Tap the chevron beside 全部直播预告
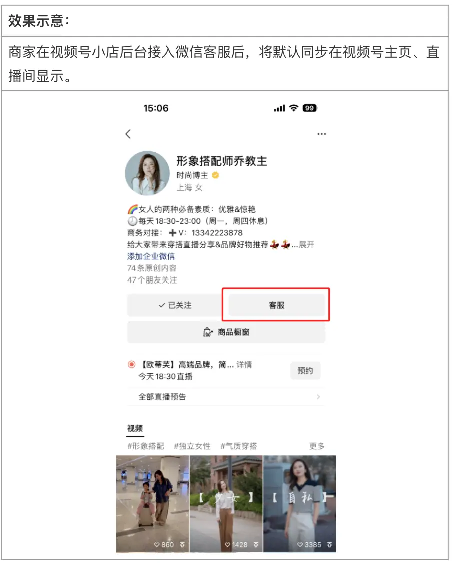Image resolution: width=453 pixels, height=564 pixels. tap(318, 397)
